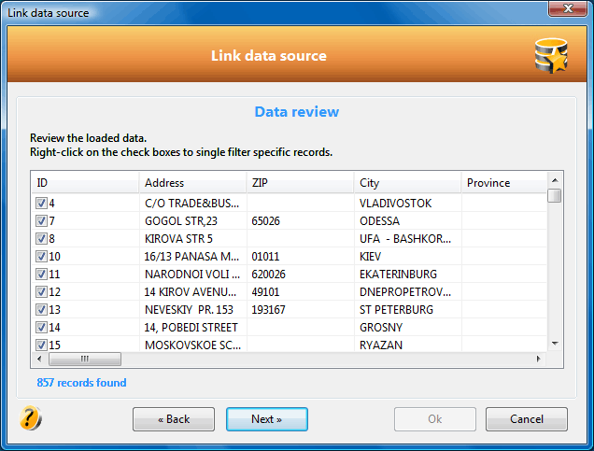Toggle the checkbox for record ID 15
Viewport: 594px width, 451px height.
[x=41, y=345]
